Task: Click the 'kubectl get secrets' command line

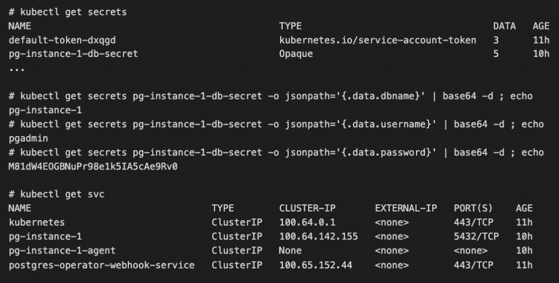Action: (x=68, y=12)
